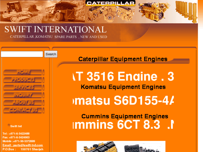Open the INQUIRY page

(x=24, y=95)
